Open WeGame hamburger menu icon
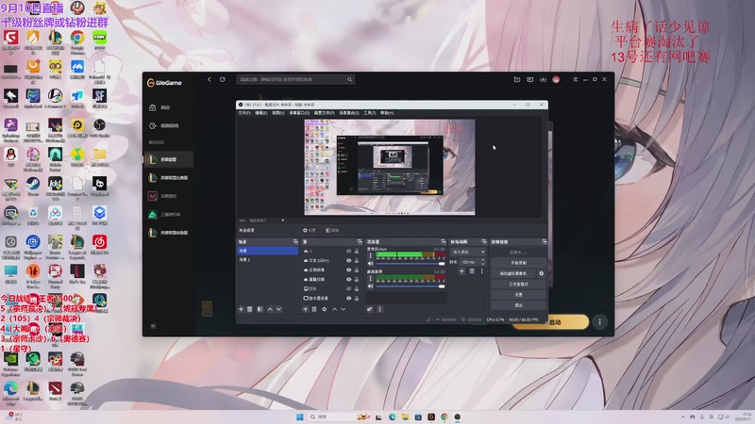Screen dimensions: 755x424 point(576,79)
